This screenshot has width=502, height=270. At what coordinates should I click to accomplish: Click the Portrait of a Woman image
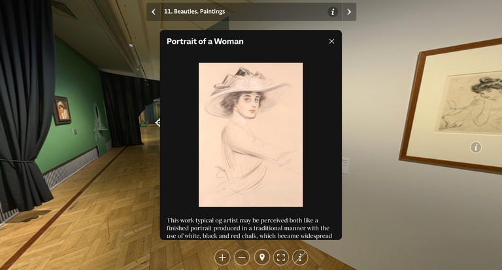250,134
